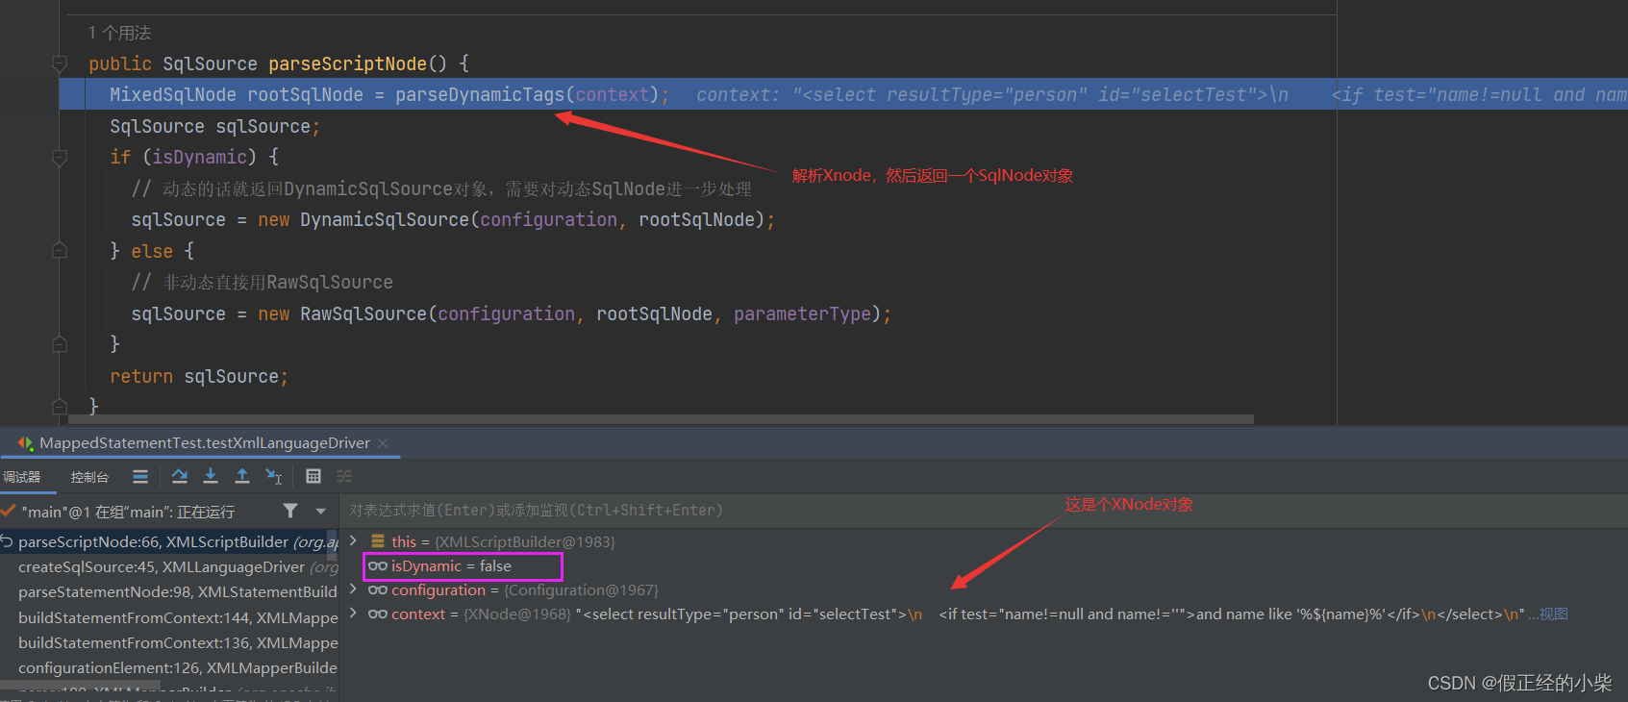This screenshot has height=702, width=1628.
Task: Select the createSqlSource:45 XMLLanguageDriver frame
Action: pyautogui.click(x=169, y=567)
